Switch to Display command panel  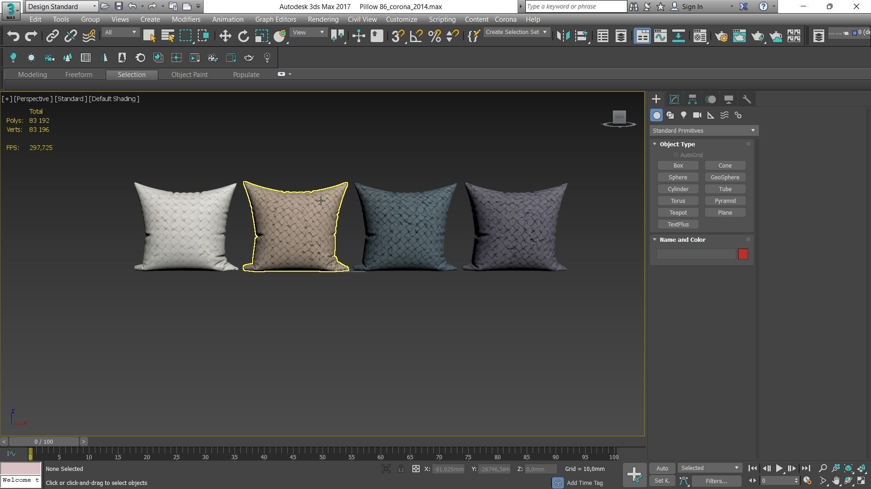click(729, 99)
